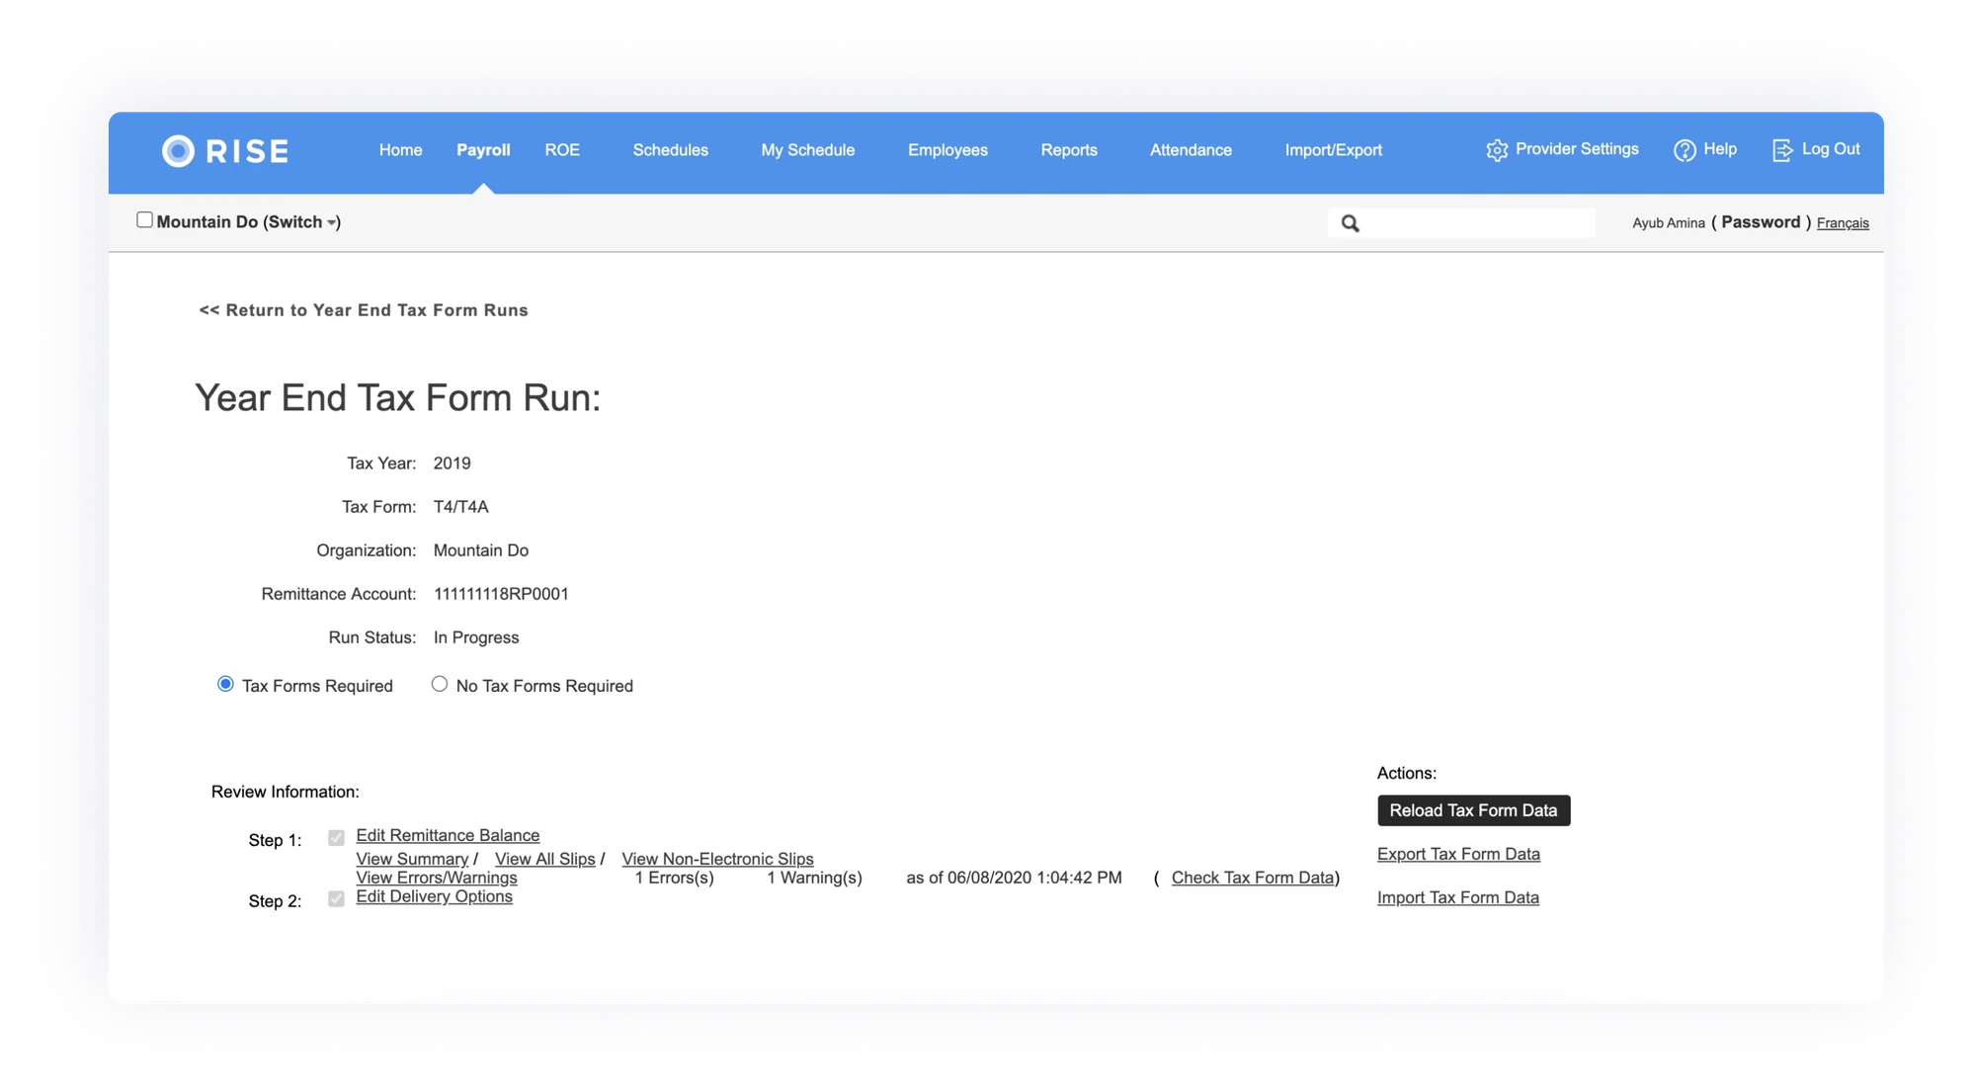The height and width of the screenshot is (1091, 1976).
Task: Click the 'T4/T4A' tax form value
Action: [x=460, y=507]
